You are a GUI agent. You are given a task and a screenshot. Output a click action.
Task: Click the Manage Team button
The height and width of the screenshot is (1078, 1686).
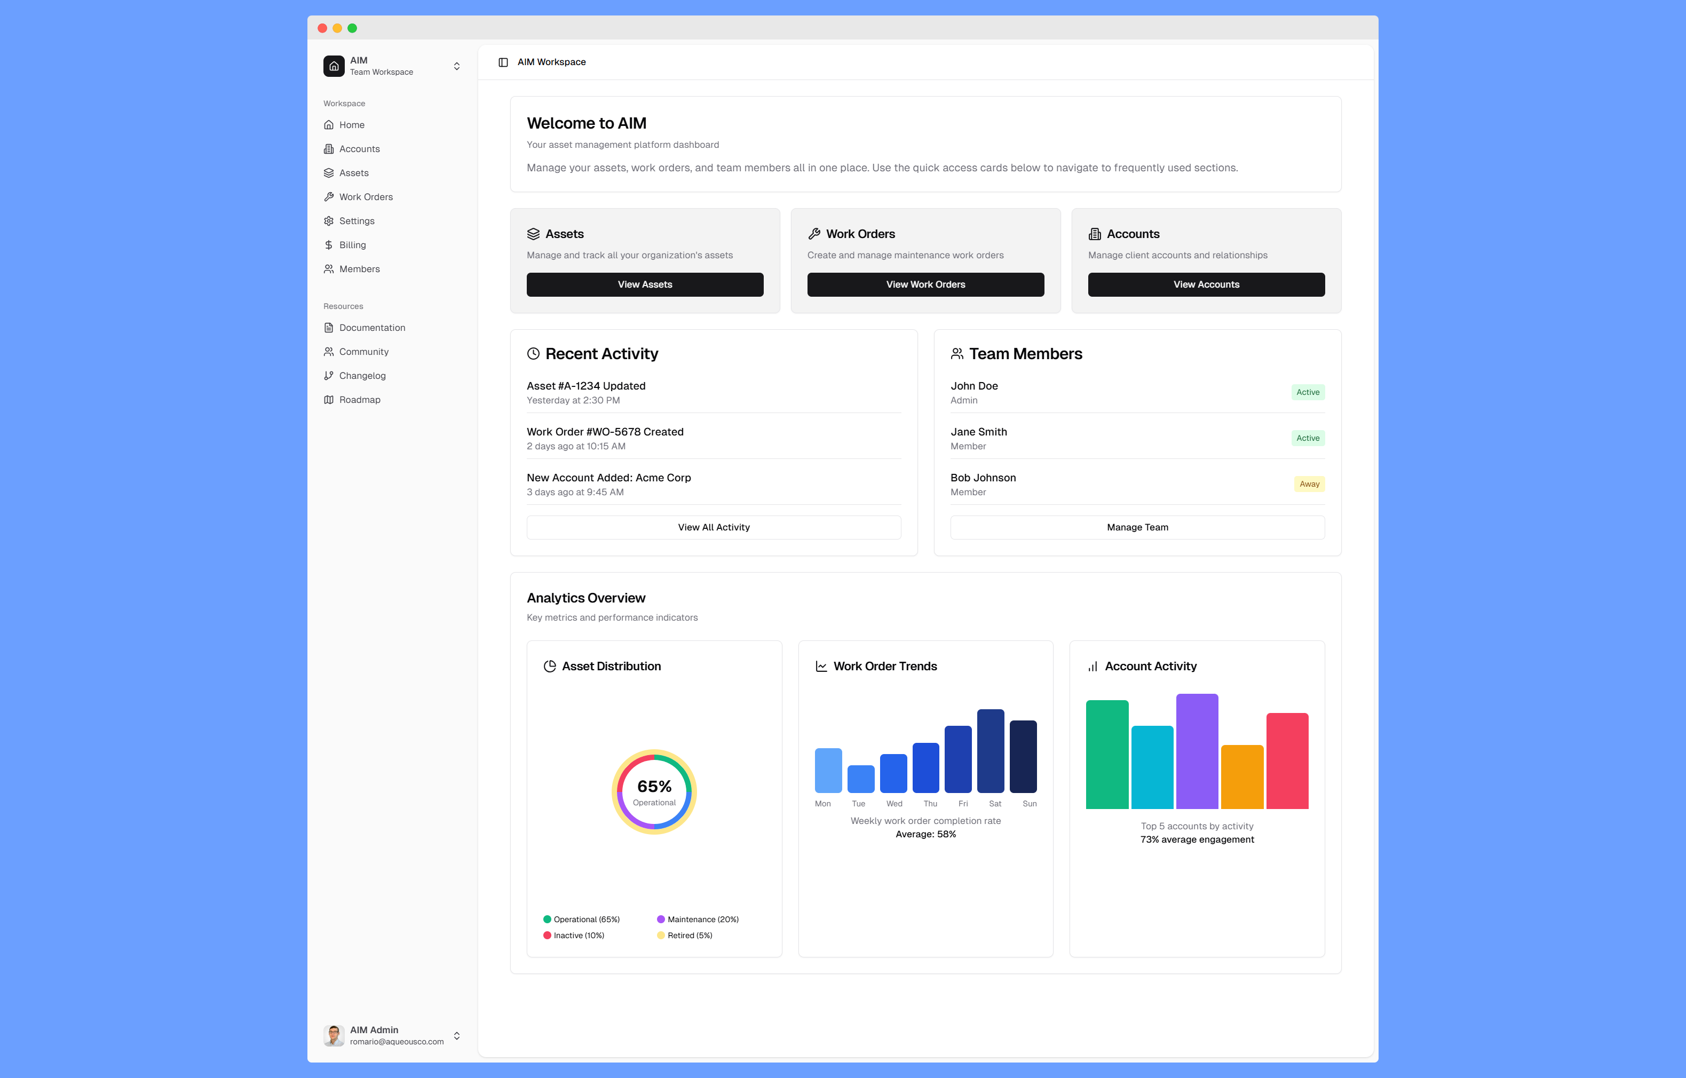coord(1137,527)
